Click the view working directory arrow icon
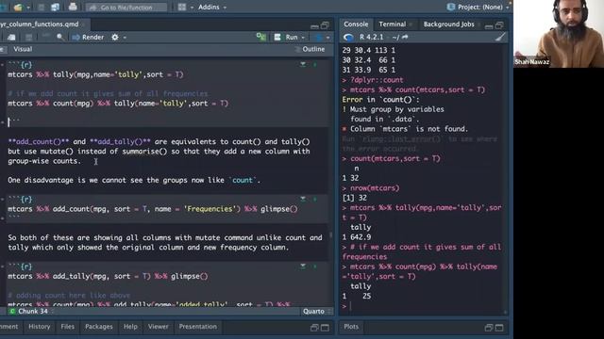 tap(405, 37)
